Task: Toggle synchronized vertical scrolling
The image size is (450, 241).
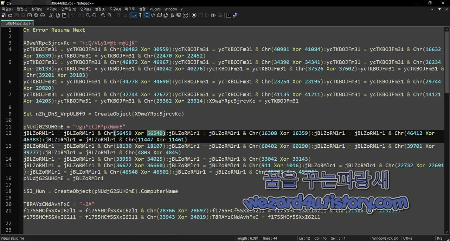Action: [118, 15]
